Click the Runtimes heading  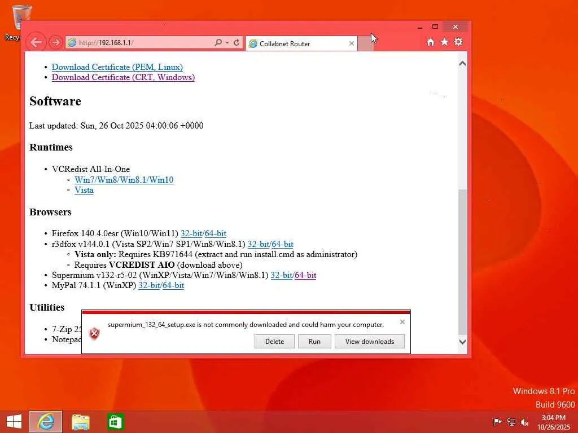pos(51,147)
